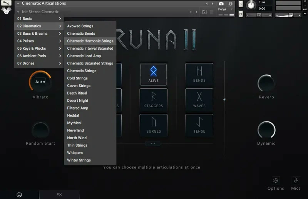This screenshot has height=199, width=308.
Task: Select the 02 Cinematics category
Action: [x=39, y=26]
